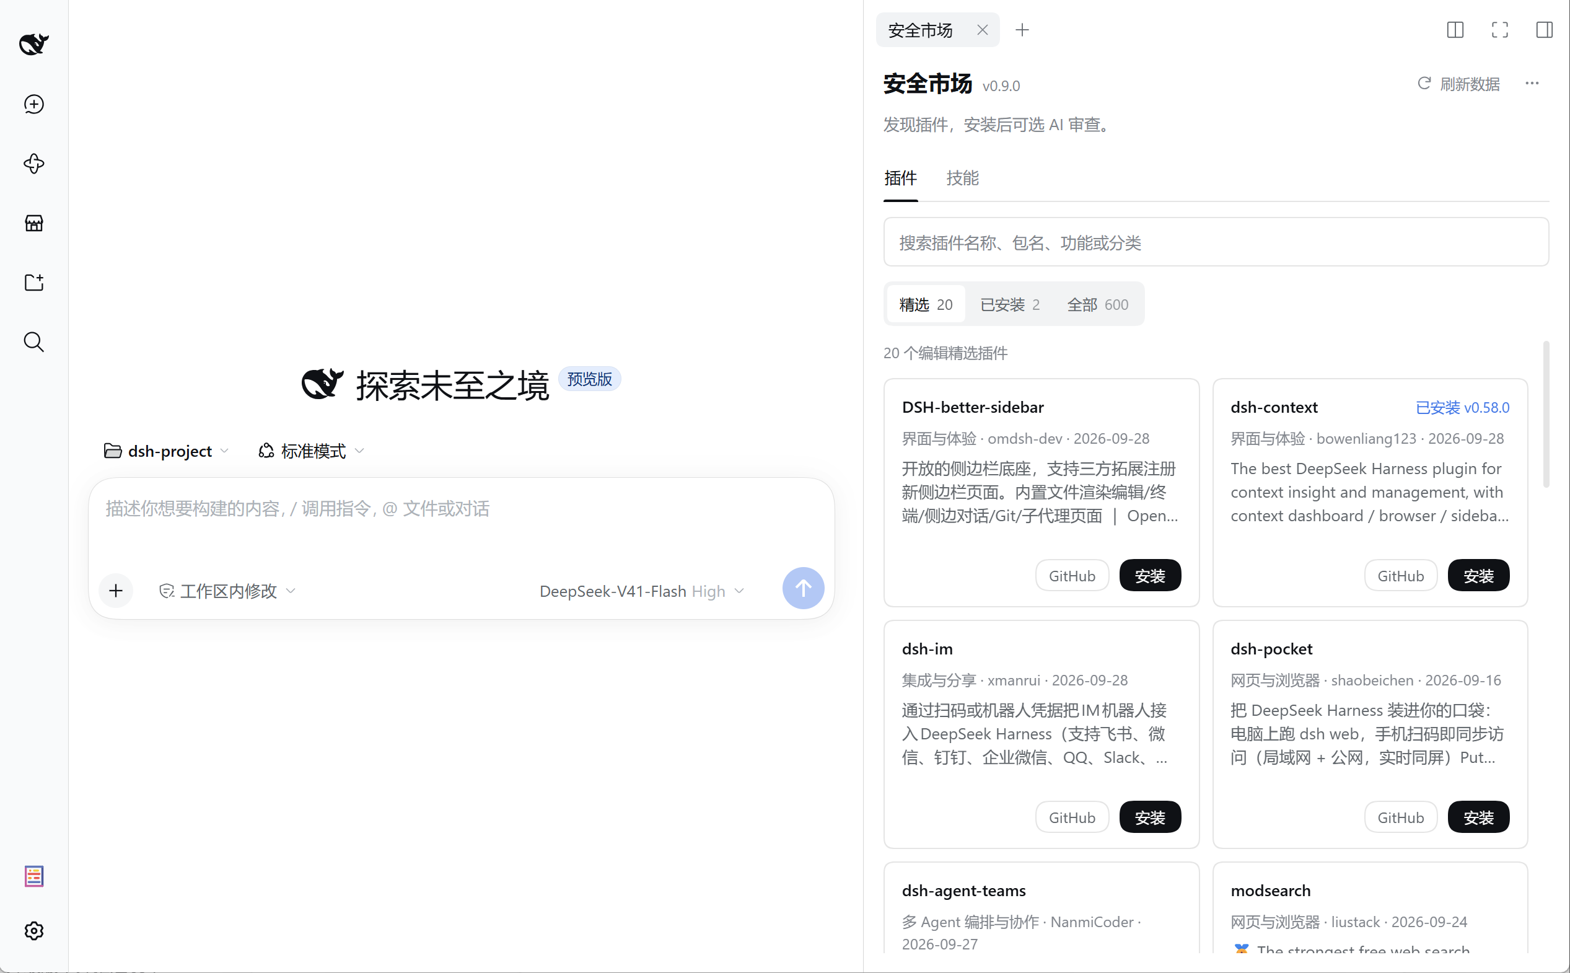Click the 预览版 badge
Image resolution: width=1570 pixels, height=973 pixels.
[x=589, y=379]
